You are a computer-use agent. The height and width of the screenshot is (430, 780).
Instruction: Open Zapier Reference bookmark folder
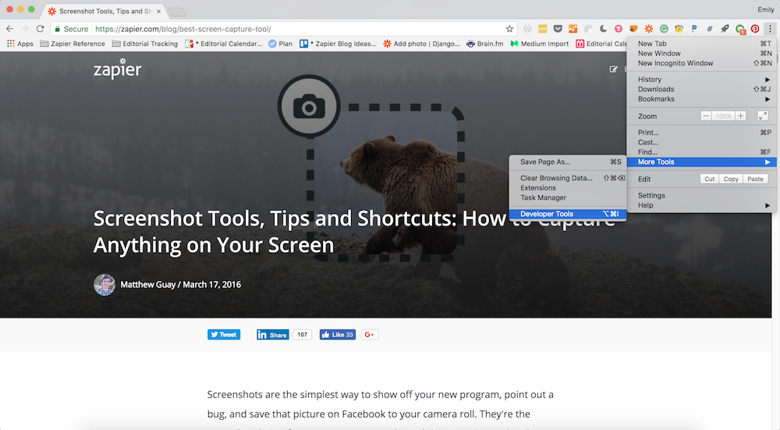tap(73, 44)
